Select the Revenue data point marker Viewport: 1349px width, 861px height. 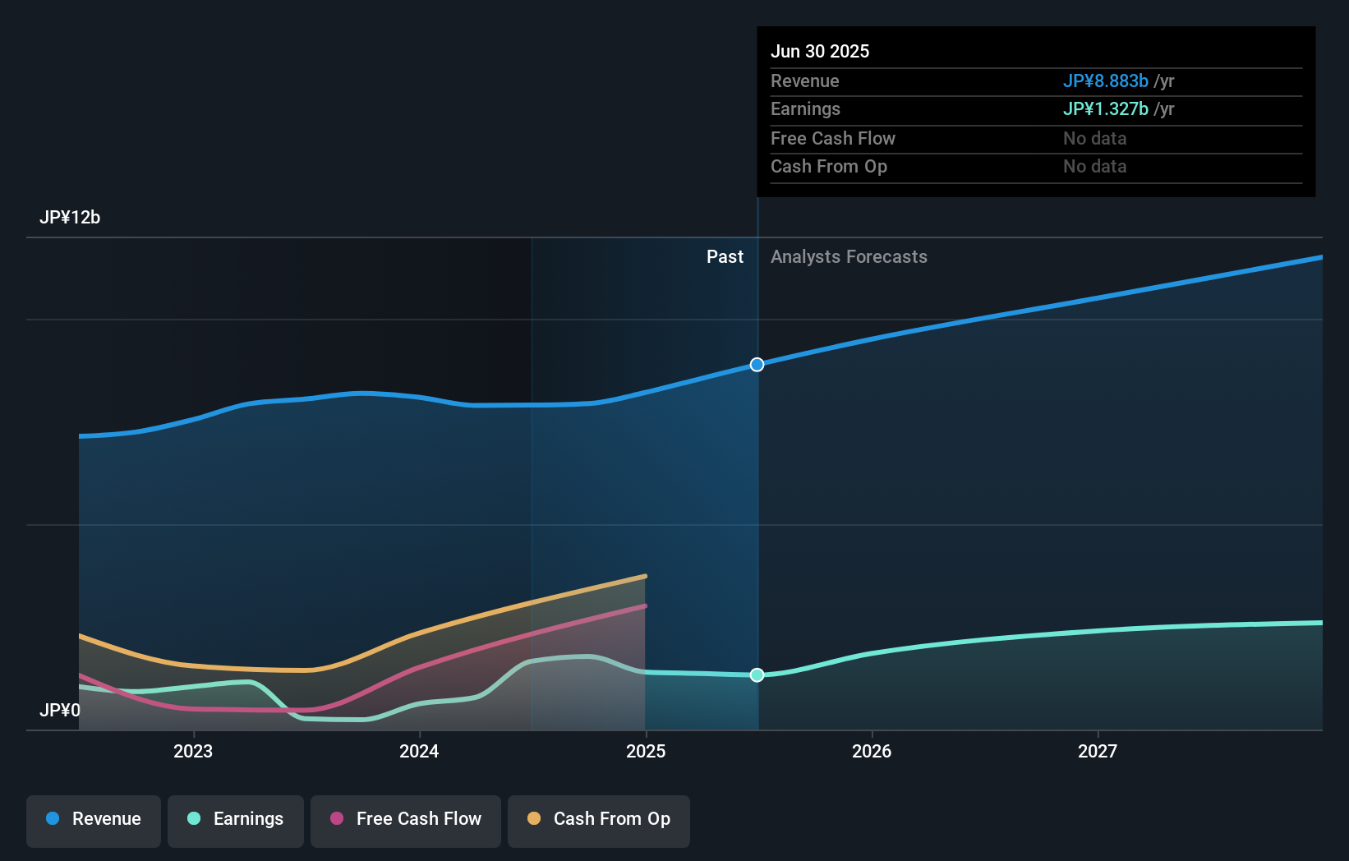coord(757,365)
